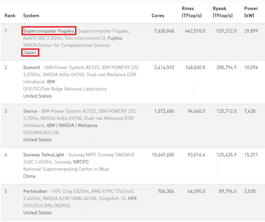Click Rmax value 64,590.0
265x222 pixels.
click(196, 191)
